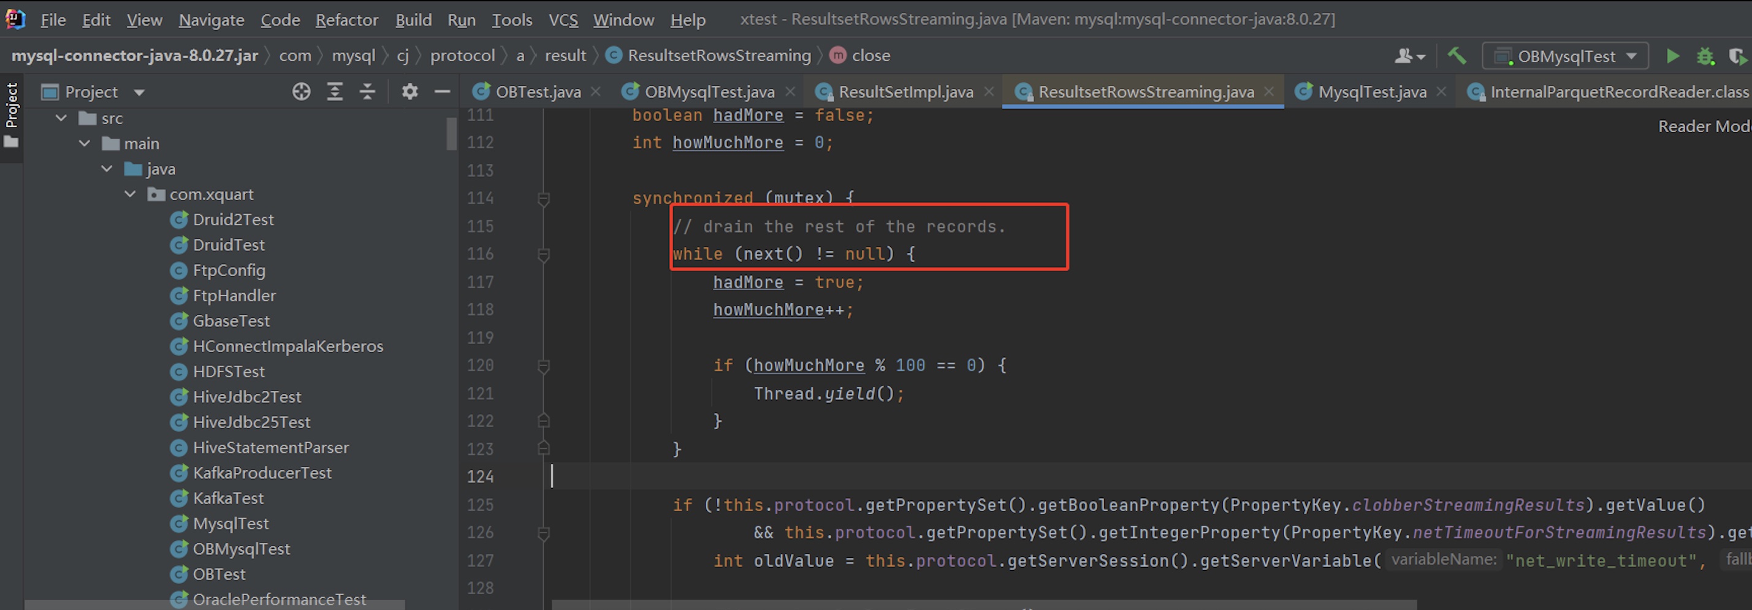Open Project panel settings gear
This screenshot has width=1752, height=610.
click(409, 92)
